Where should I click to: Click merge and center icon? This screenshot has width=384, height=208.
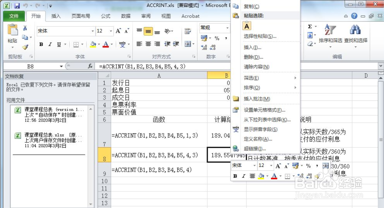tap(188, 44)
